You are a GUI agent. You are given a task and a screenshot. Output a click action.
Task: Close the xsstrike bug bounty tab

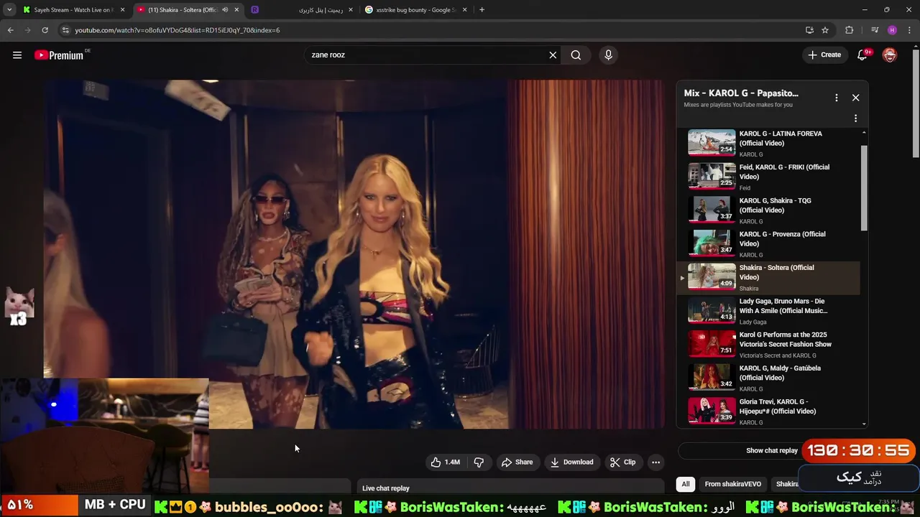(464, 10)
